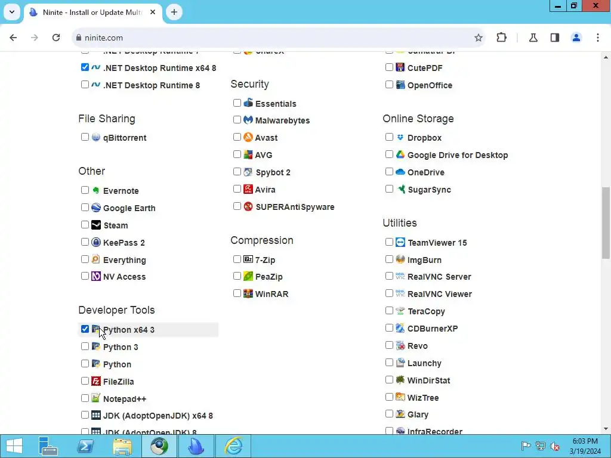
Task: Reload the Ninite page
Action: [x=56, y=38]
